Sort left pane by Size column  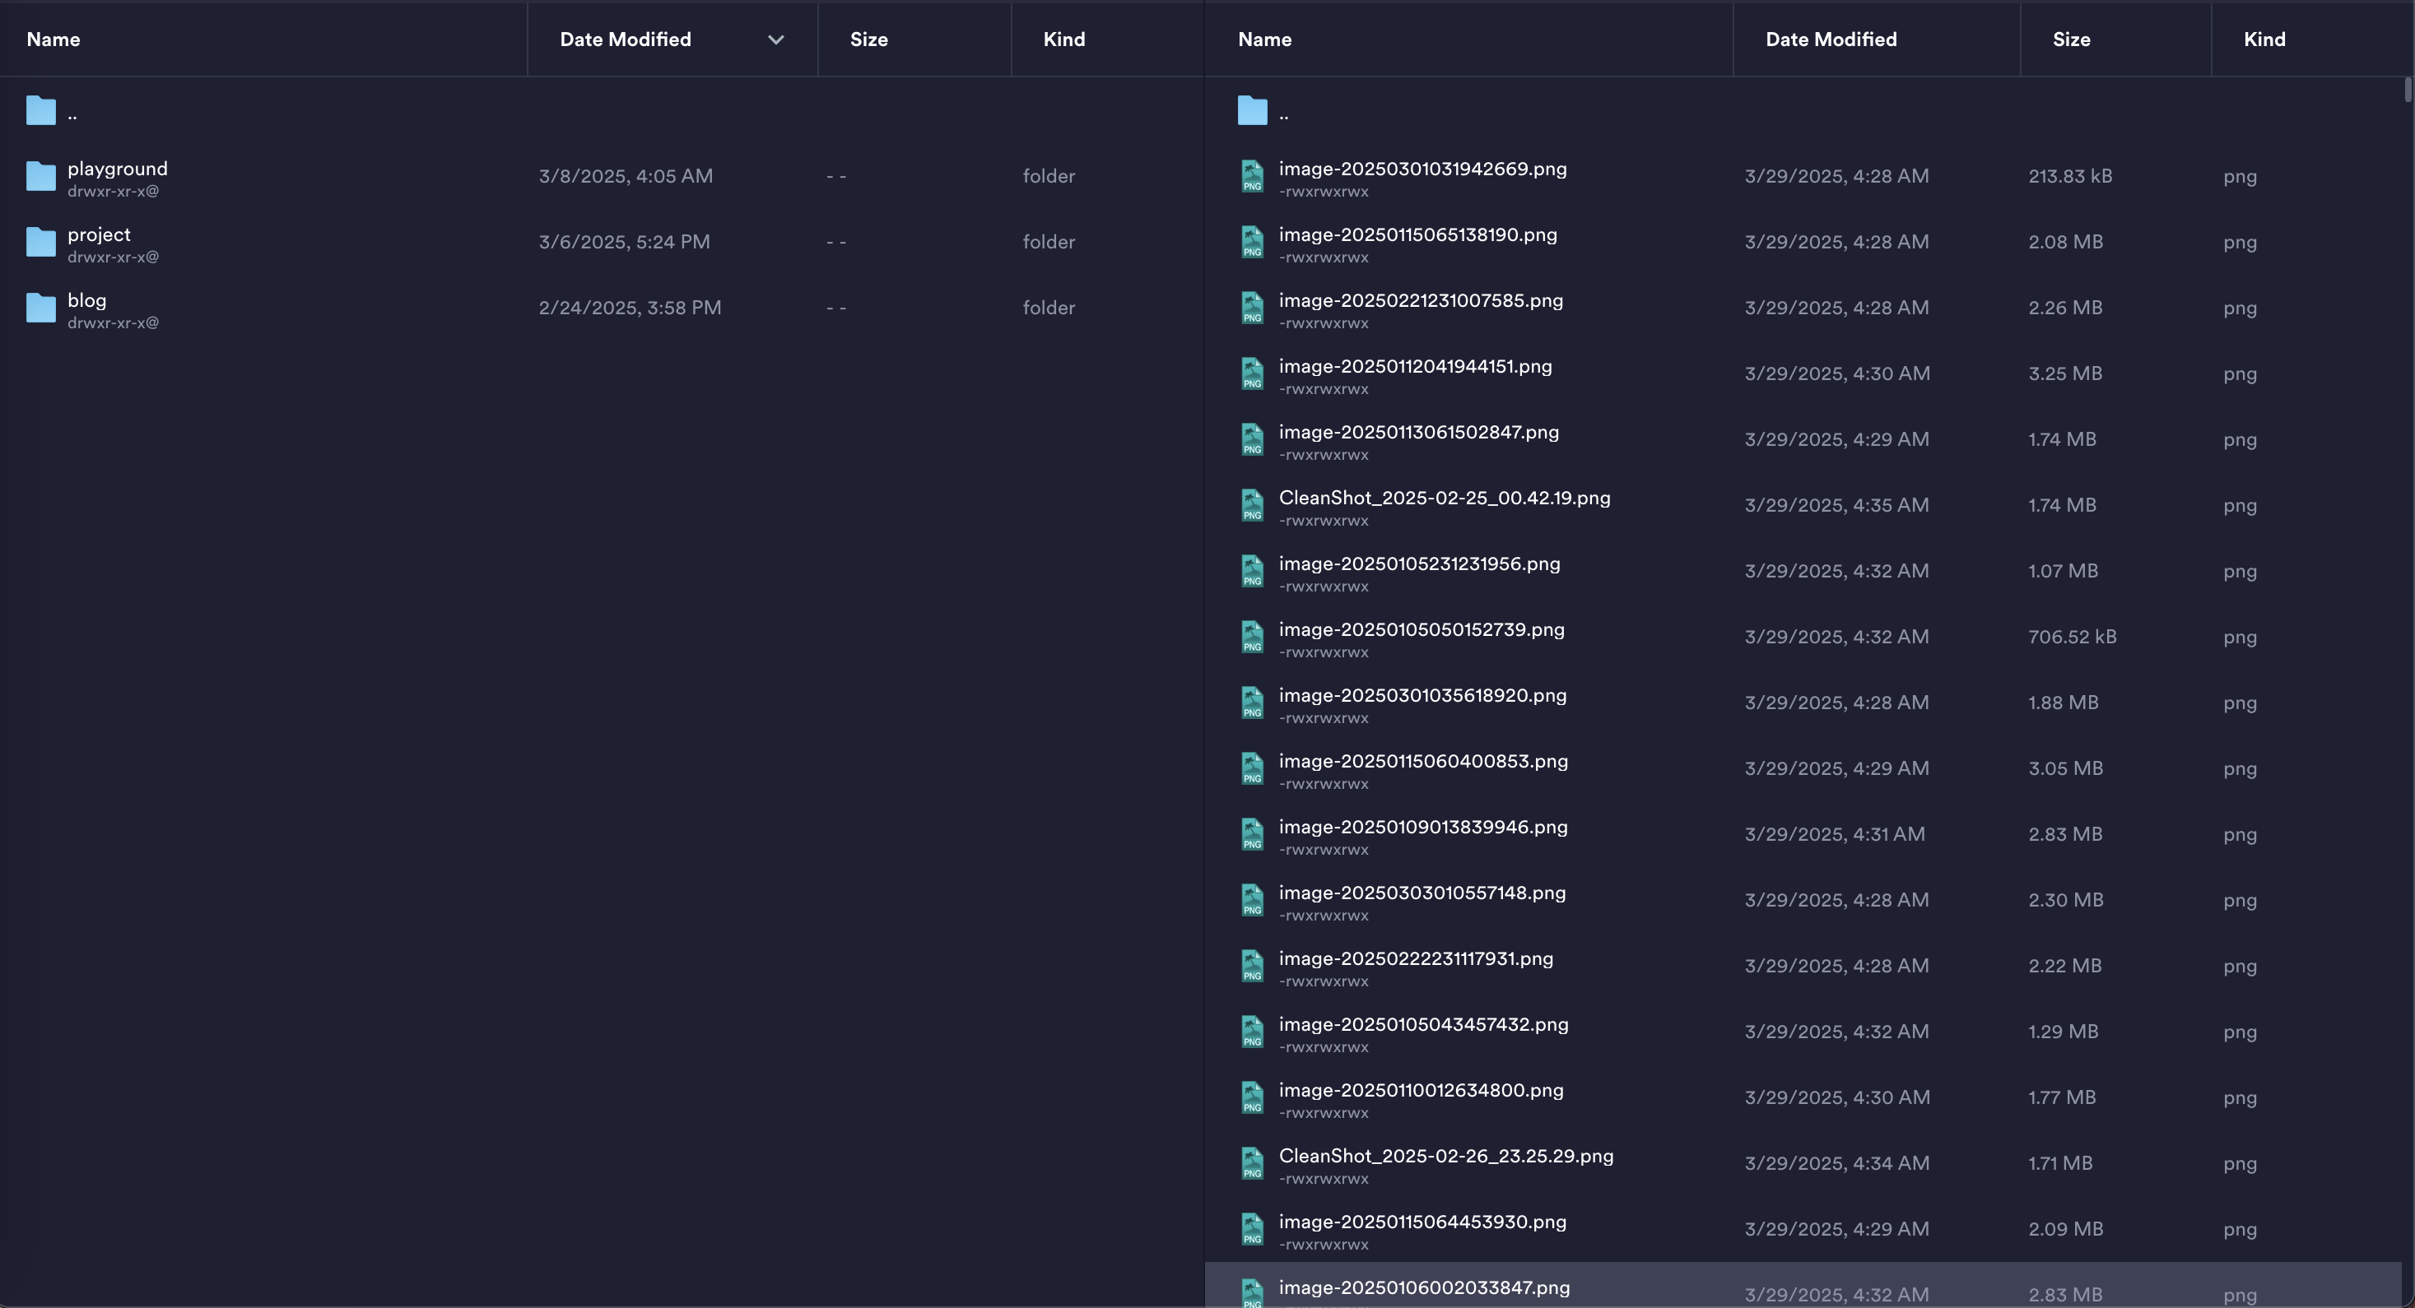coord(869,39)
